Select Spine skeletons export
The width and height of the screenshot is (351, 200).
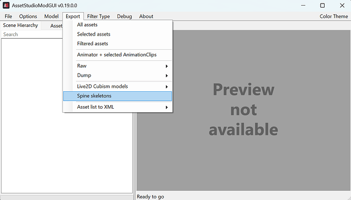[118, 96]
